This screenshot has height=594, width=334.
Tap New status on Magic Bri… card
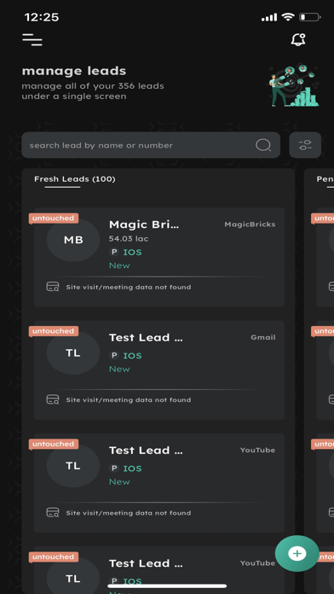click(119, 265)
